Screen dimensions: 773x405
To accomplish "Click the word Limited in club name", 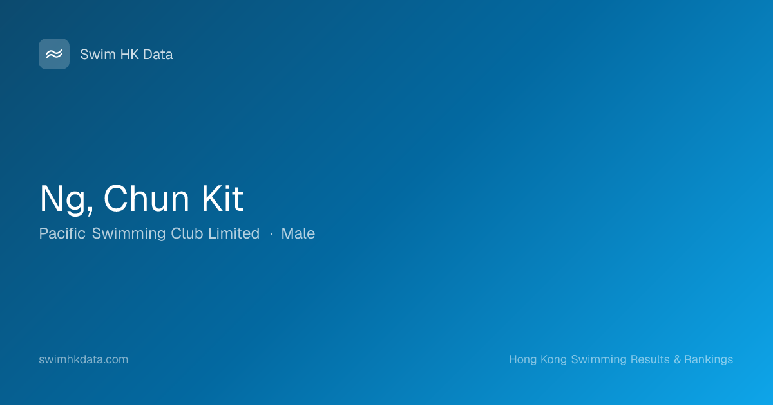I will point(234,233).
